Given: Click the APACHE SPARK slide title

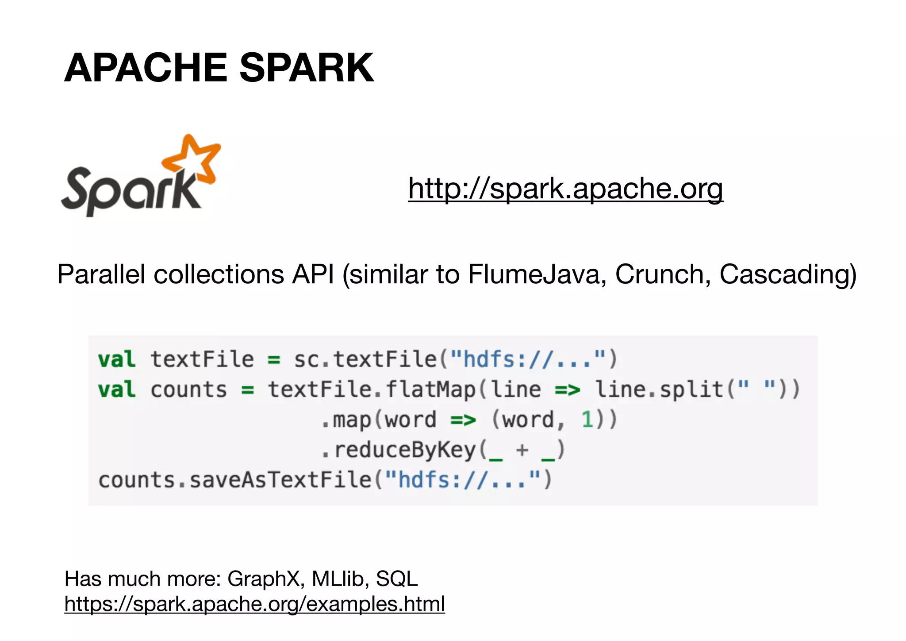Looking at the screenshot, I should [219, 68].
